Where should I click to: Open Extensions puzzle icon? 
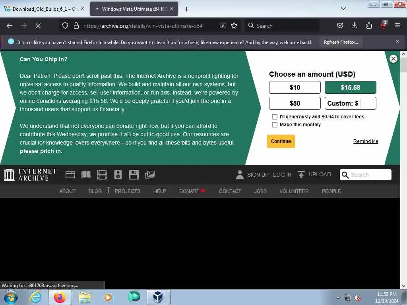pos(369,26)
